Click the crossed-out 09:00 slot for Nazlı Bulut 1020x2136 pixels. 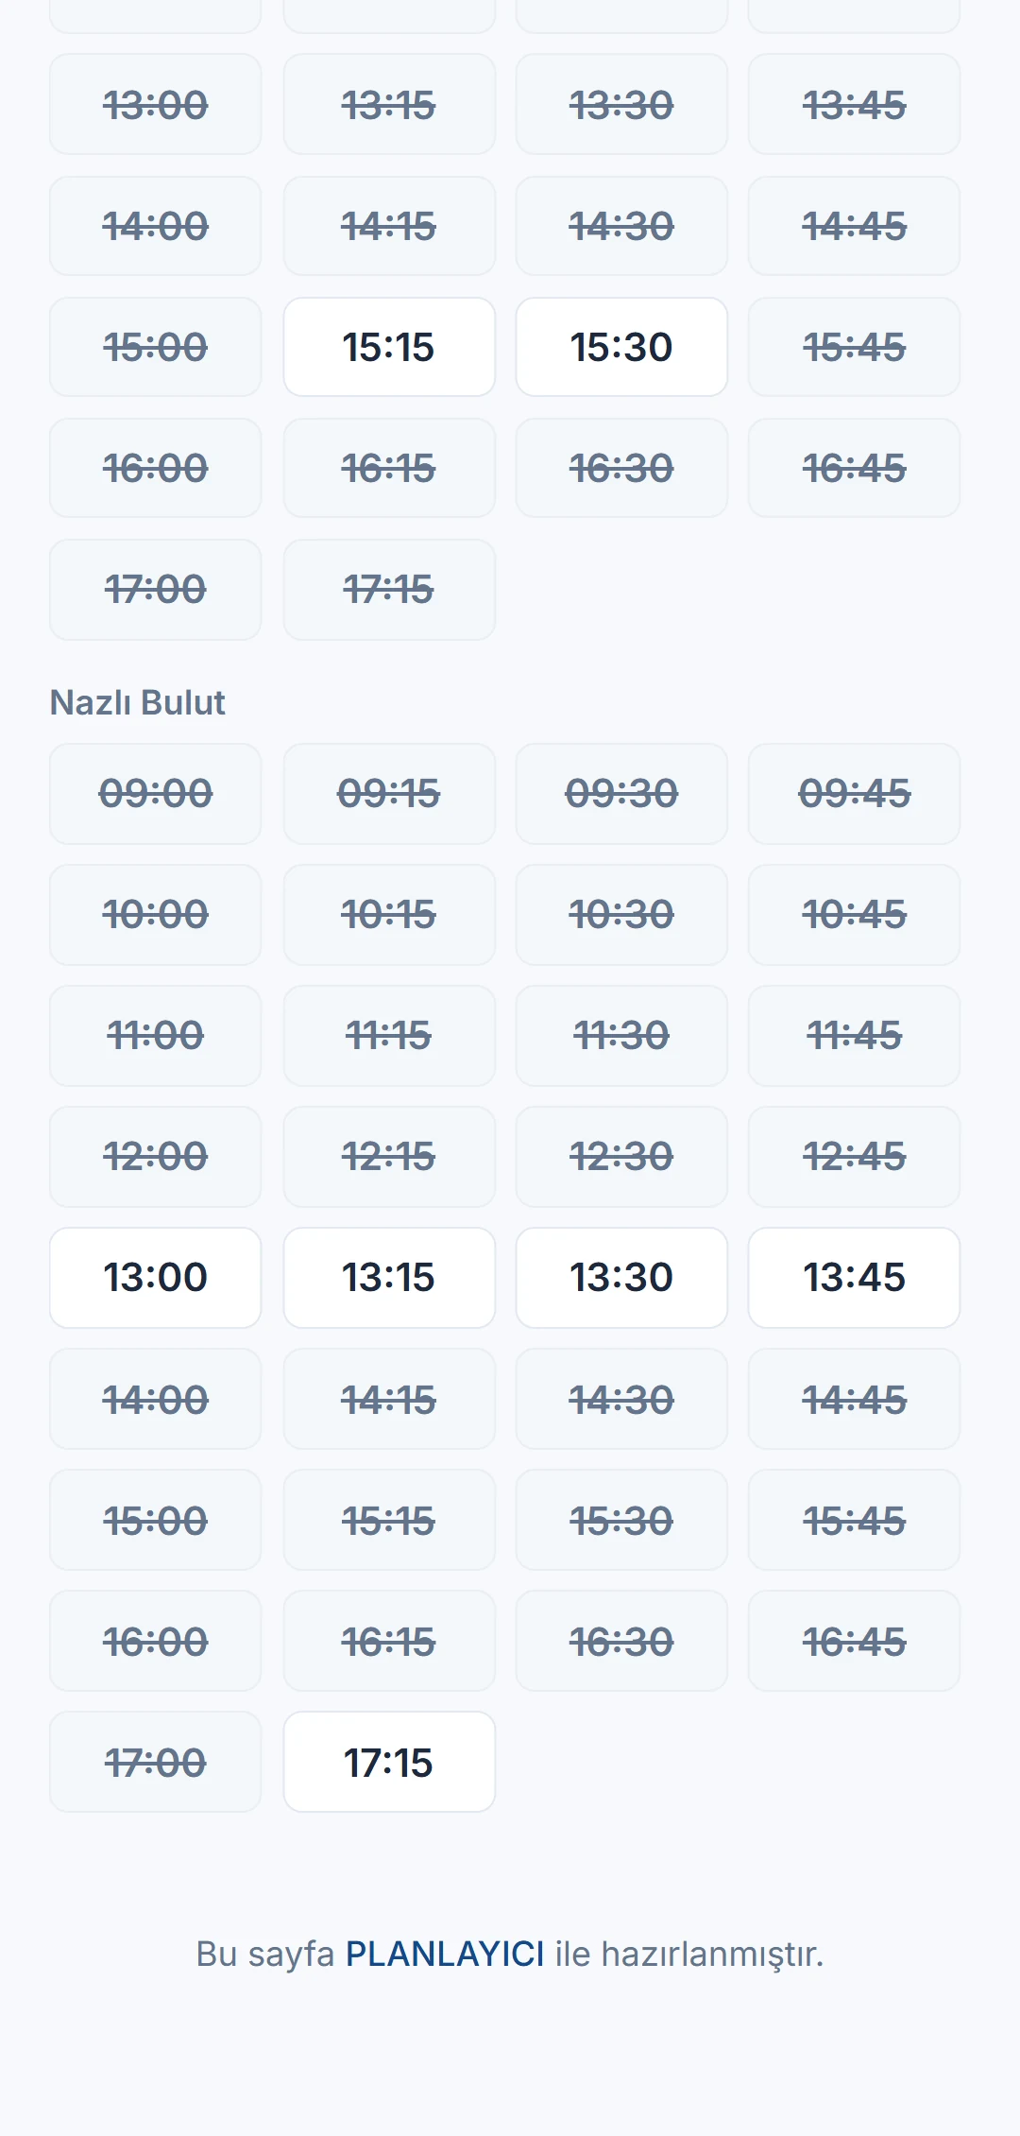click(x=155, y=793)
